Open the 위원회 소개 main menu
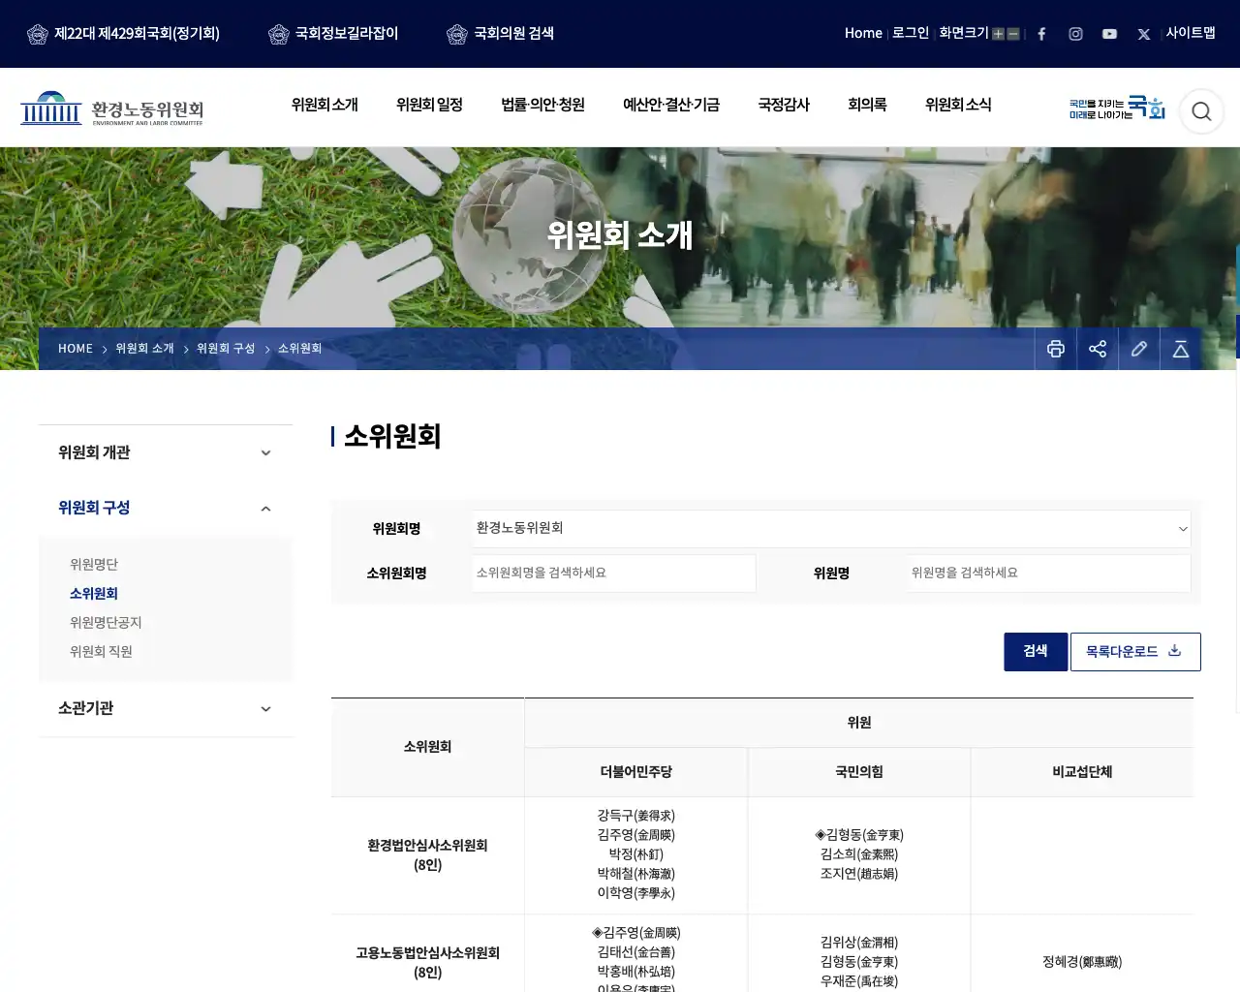The width and height of the screenshot is (1240, 992). (325, 105)
